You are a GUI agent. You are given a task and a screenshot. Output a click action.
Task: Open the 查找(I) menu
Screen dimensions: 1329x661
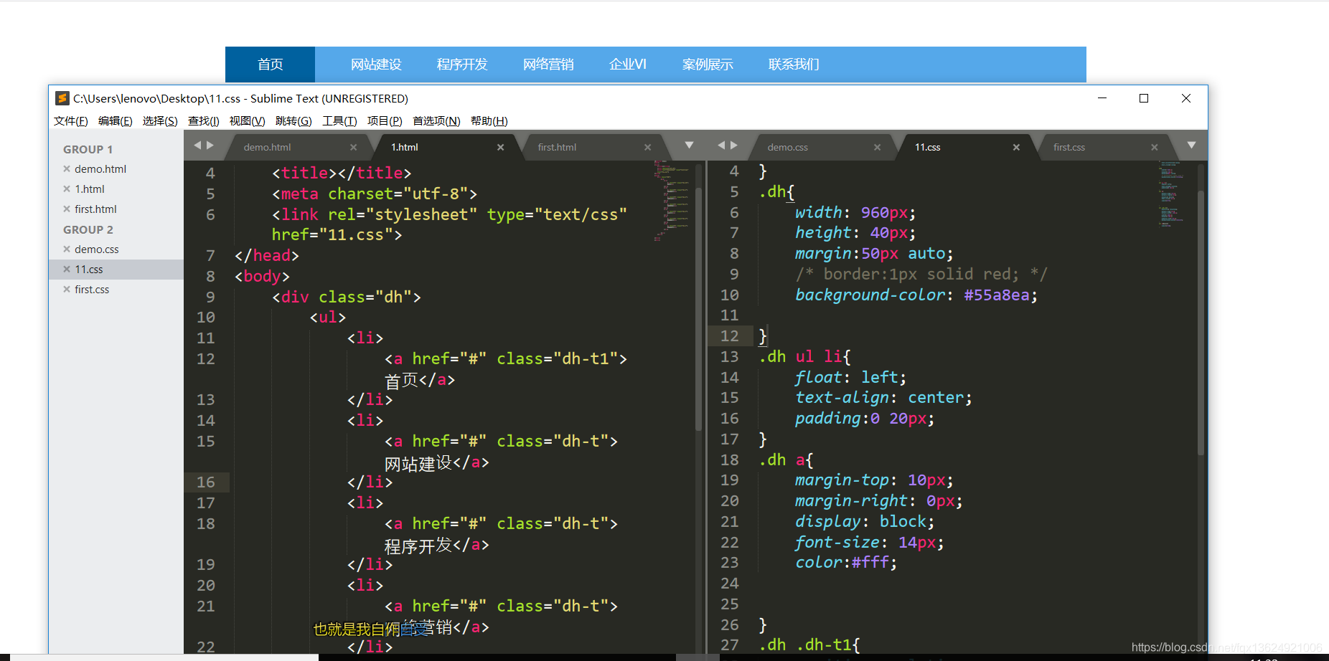click(x=203, y=121)
